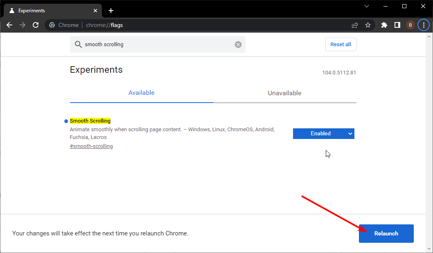Open the tab search chevron in title bar
Screen dimensions: 433x253
(x=367, y=6)
